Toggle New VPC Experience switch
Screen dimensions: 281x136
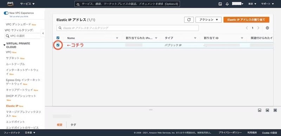coord(6,13)
